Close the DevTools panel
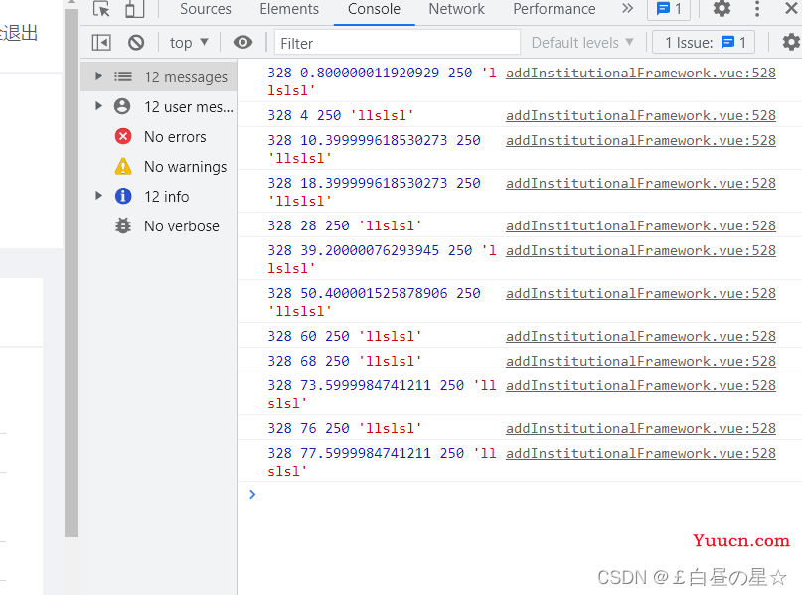 click(791, 8)
